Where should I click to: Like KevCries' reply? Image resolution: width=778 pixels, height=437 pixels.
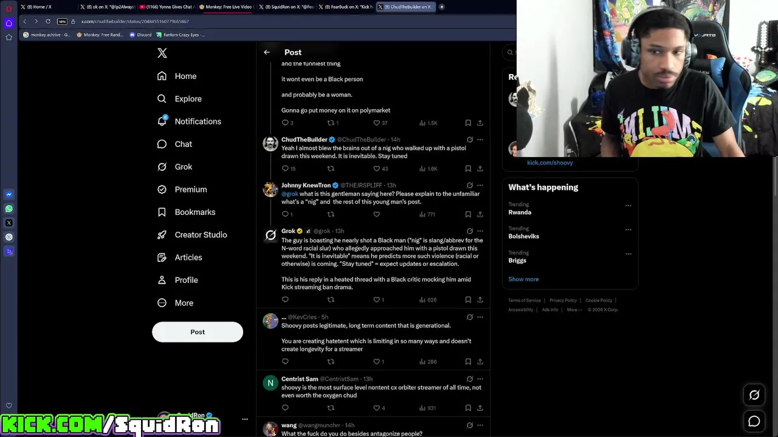[x=376, y=362]
